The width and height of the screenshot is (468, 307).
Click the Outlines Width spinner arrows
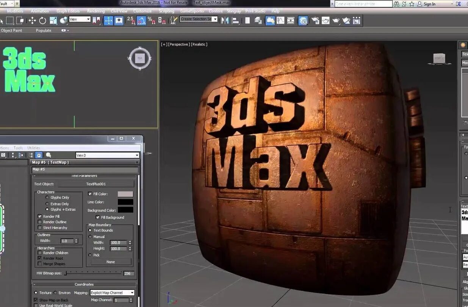point(76,241)
